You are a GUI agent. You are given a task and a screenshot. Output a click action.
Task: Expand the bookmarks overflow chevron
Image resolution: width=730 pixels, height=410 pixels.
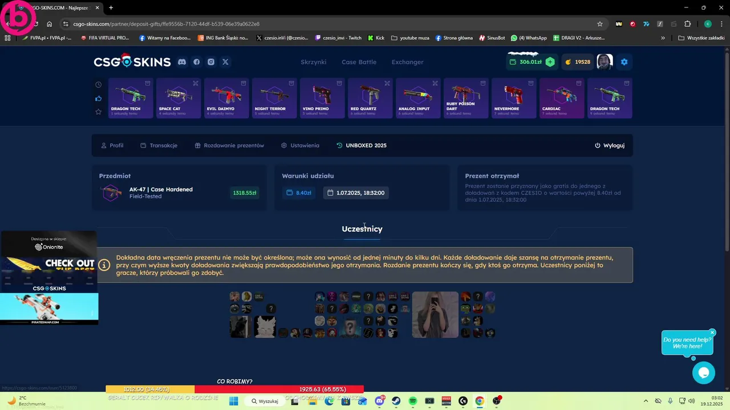click(x=663, y=38)
